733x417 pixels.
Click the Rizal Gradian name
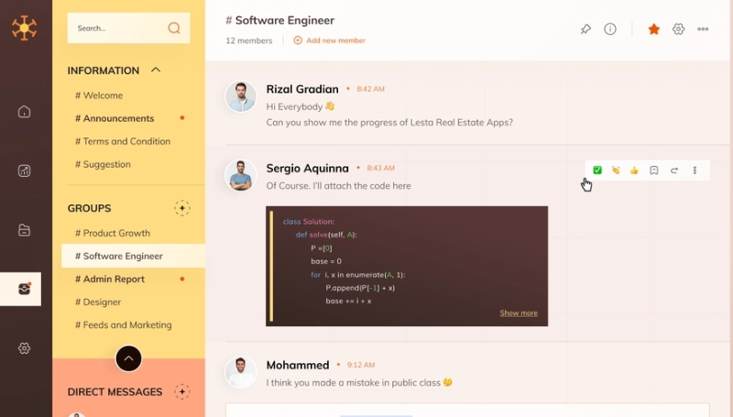302,89
